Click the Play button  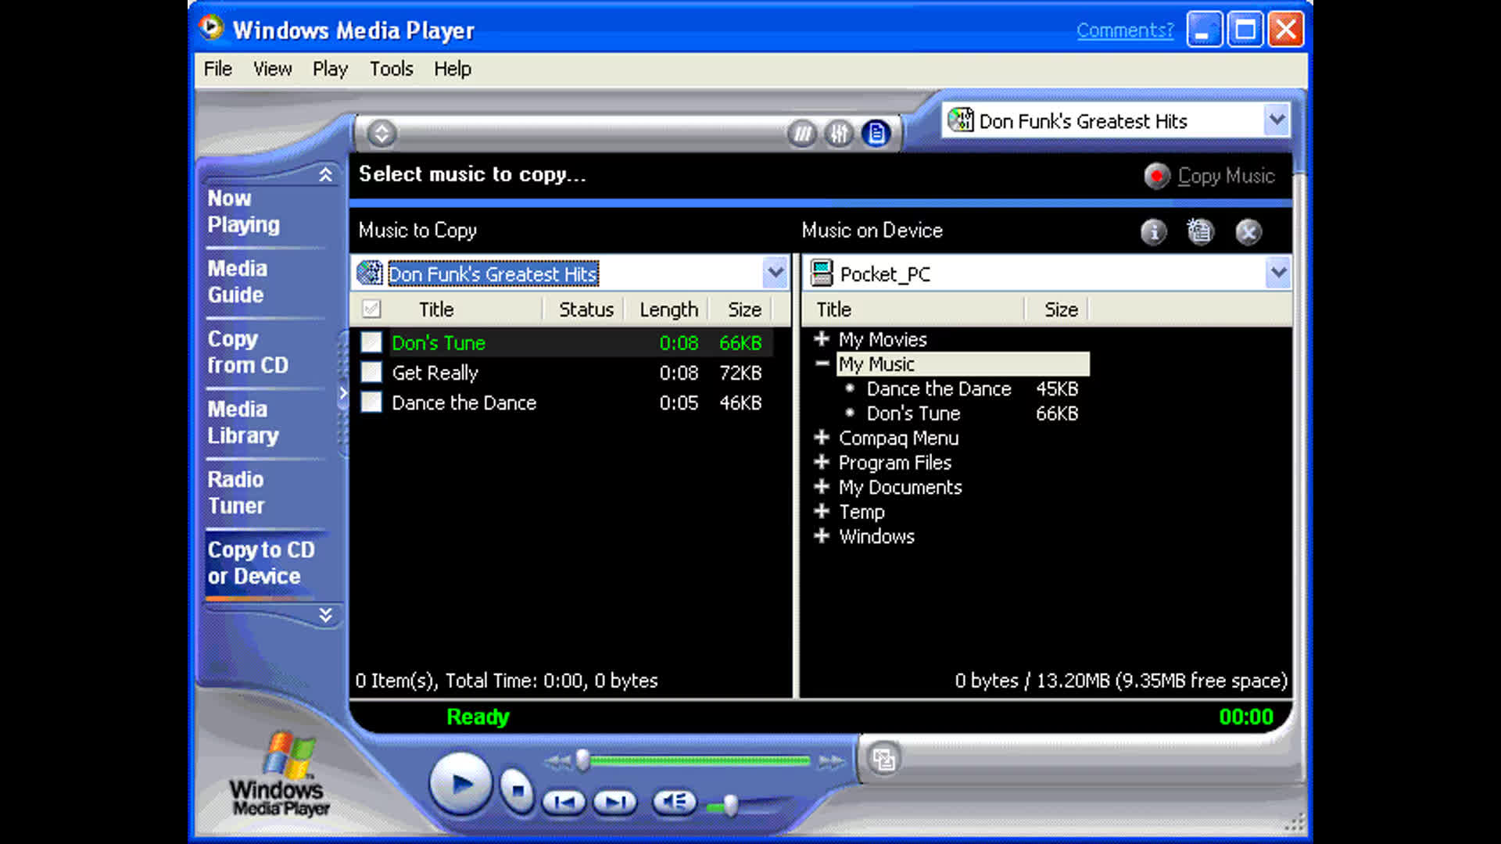460,784
